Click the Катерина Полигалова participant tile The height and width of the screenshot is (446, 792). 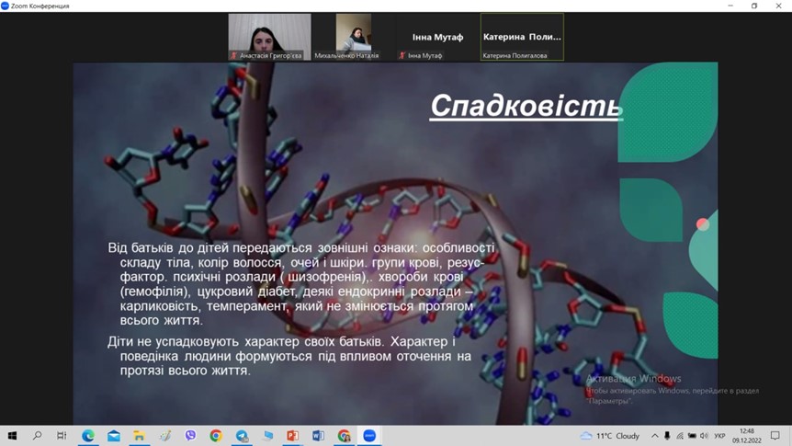pyautogui.click(x=522, y=37)
